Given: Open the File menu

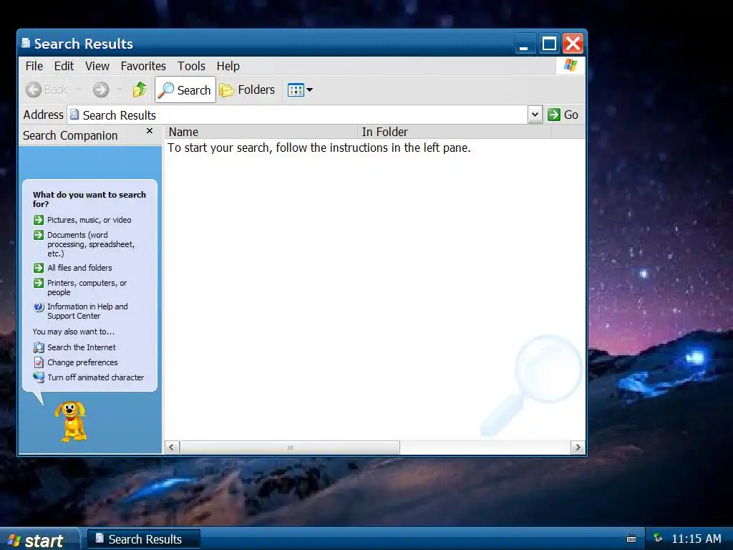Looking at the screenshot, I should (34, 66).
